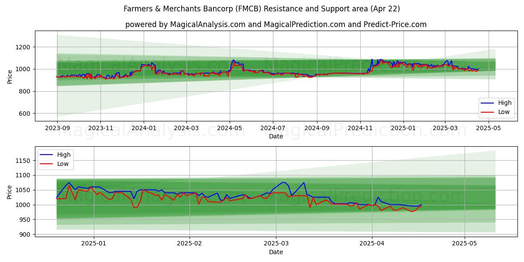
Task: Click the '2023-11' x-axis tick label
Action: pos(101,129)
